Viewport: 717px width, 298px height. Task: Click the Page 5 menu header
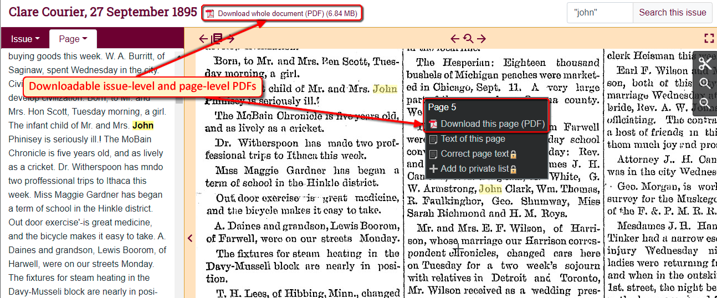click(x=442, y=107)
